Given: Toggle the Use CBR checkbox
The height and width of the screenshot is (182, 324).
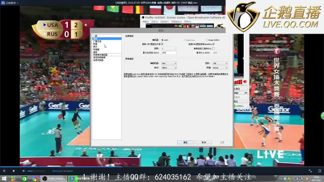Looking at the screenshot, I should (162, 44).
